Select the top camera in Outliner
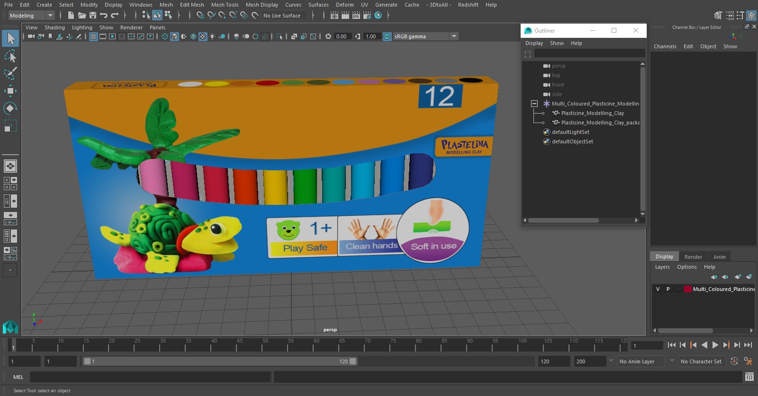Image resolution: width=758 pixels, height=396 pixels. coord(556,75)
